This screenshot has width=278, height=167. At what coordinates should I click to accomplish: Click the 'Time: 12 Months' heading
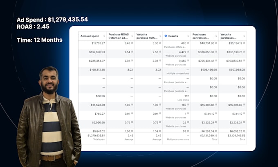point(40,40)
